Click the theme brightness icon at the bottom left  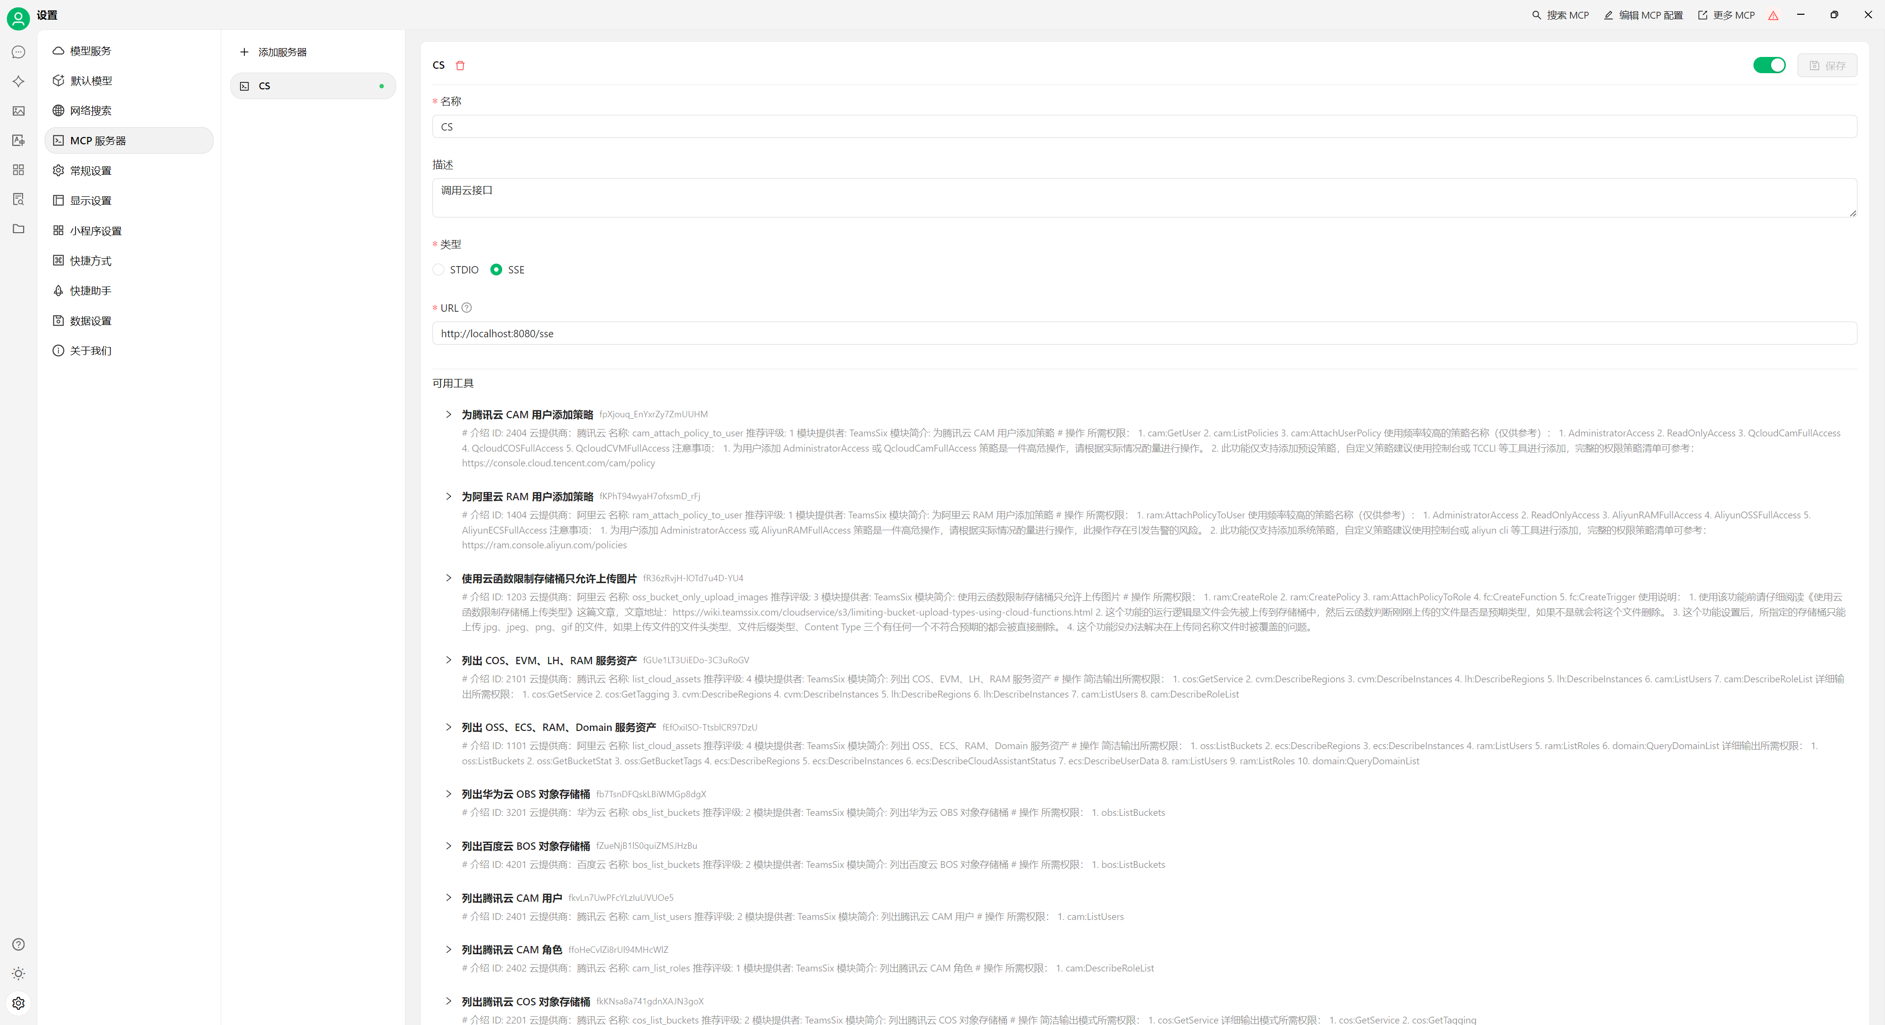click(x=18, y=974)
